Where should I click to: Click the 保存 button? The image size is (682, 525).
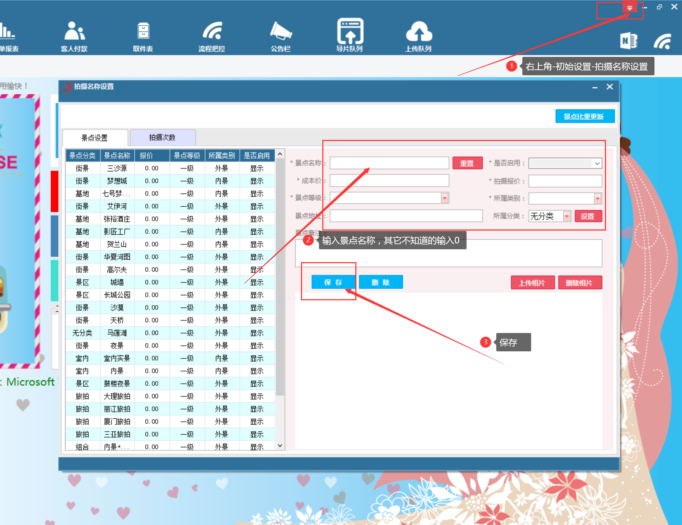pos(333,282)
